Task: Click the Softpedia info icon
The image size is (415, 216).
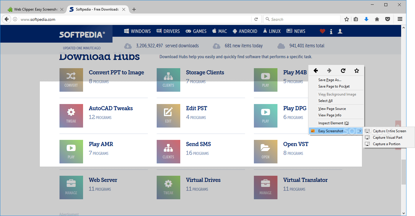Action: (331, 31)
